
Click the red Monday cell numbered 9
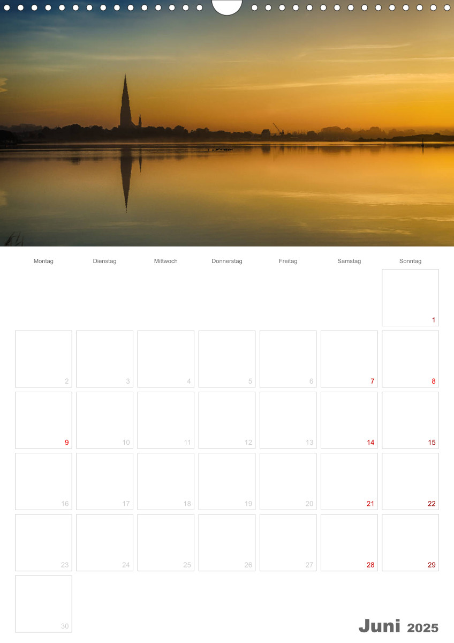43,420
